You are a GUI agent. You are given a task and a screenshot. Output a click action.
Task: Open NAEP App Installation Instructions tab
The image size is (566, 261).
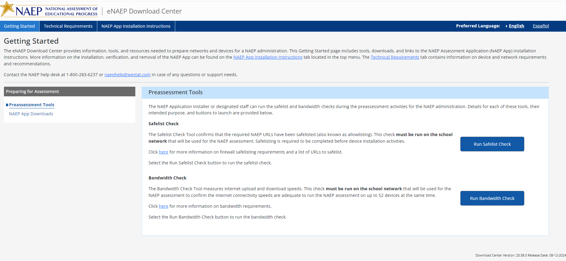pyautogui.click(x=136, y=26)
